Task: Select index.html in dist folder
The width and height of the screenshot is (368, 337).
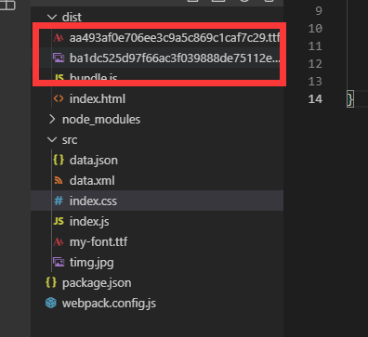Action: 98,99
